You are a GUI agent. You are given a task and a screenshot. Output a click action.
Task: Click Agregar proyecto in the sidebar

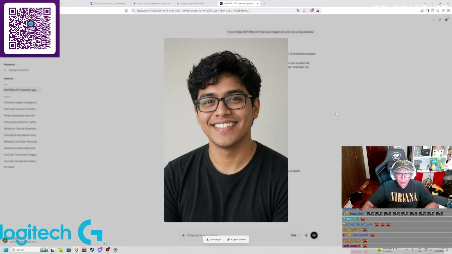coord(18,70)
